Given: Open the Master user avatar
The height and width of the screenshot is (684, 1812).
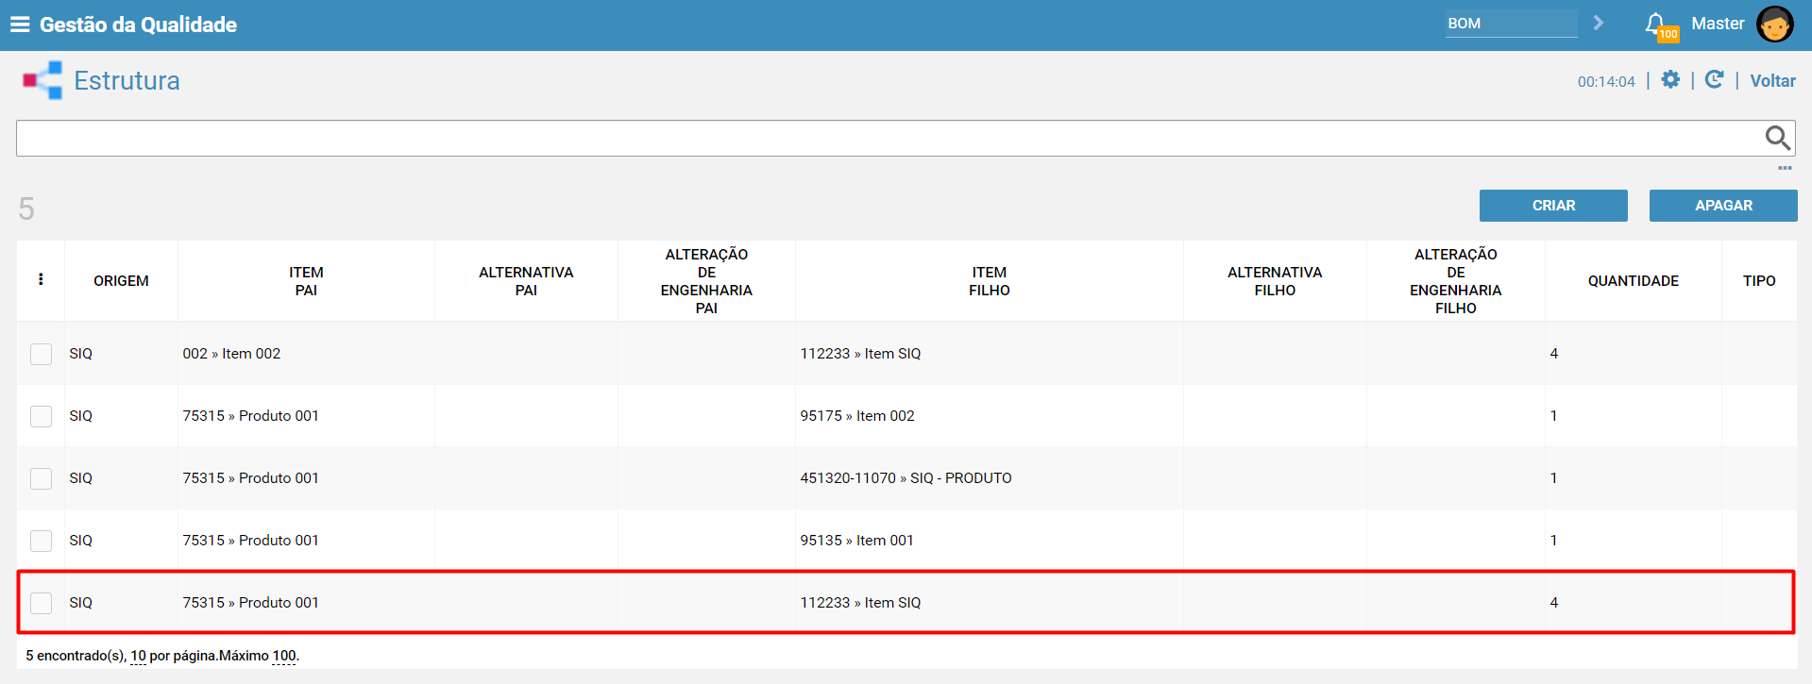Looking at the screenshot, I should pos(1774,25).
